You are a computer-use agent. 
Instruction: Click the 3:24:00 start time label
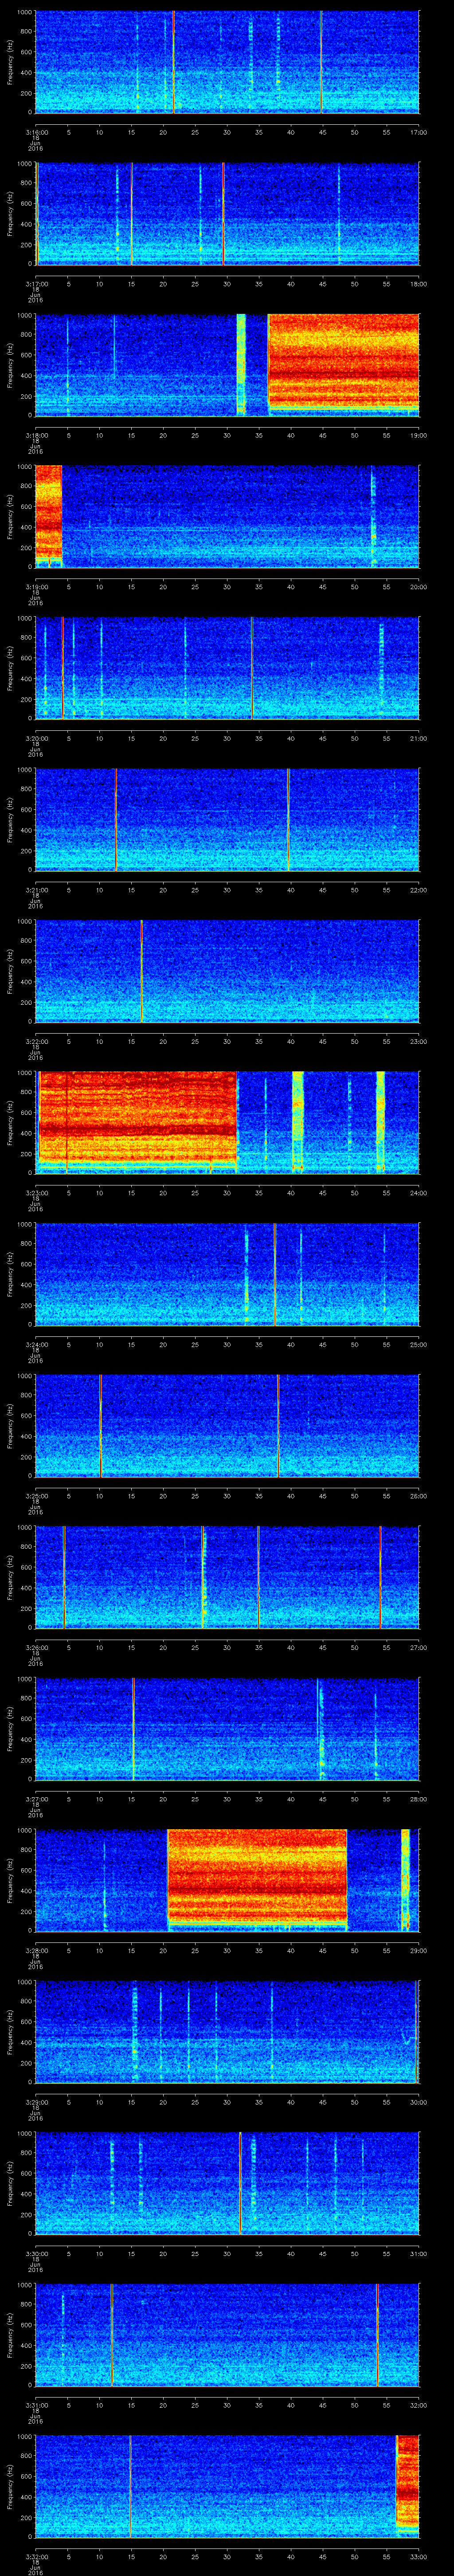[36, 1344]
